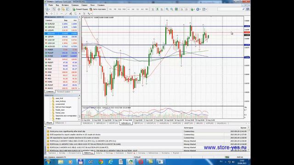Switch to the Торговля terminal tab
The height and width of the screenshot is (165, 294).
coord(52,153)
